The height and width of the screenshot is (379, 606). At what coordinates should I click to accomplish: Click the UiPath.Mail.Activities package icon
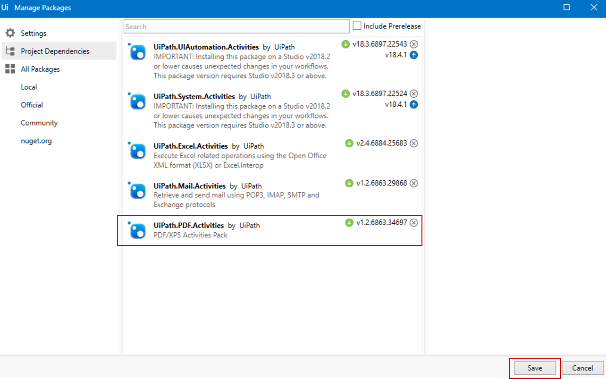[x=137, y=190]
